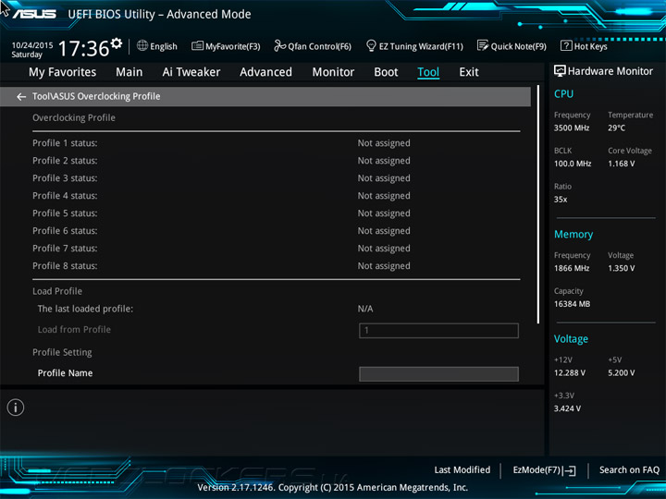This screenshot has height=499, width=666.
Task: Open the time settings gear icon
Action: point(117,43)
